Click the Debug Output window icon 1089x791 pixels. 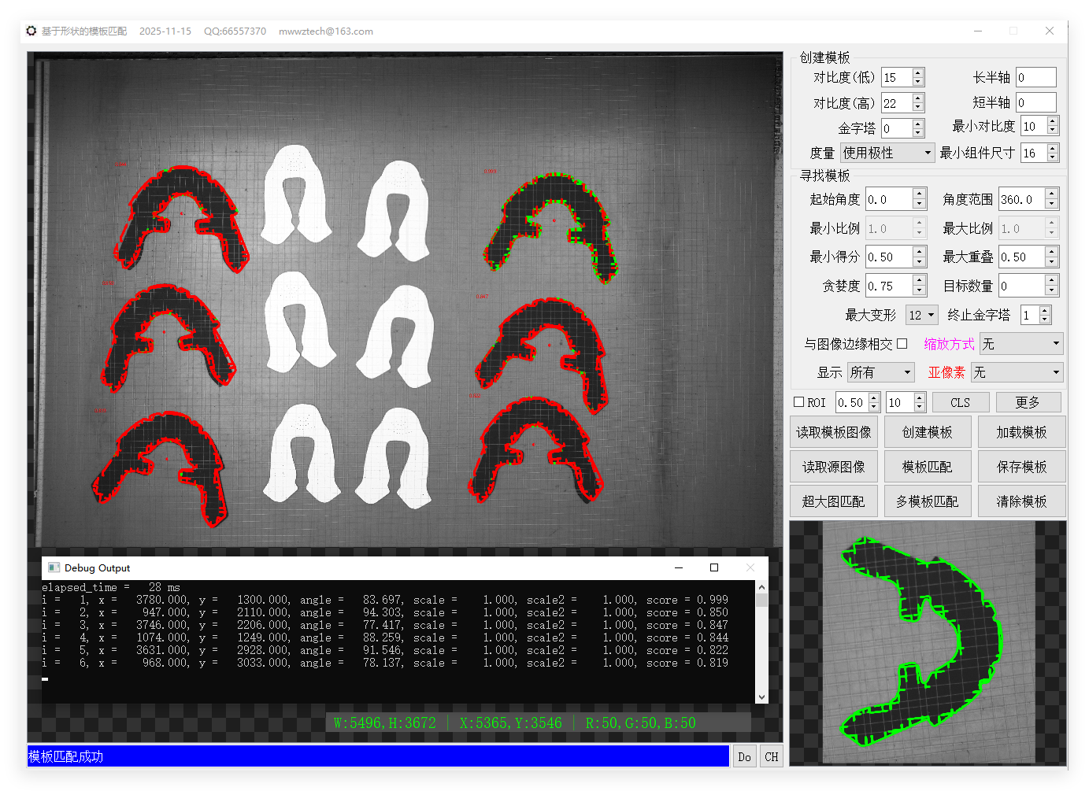54,567
